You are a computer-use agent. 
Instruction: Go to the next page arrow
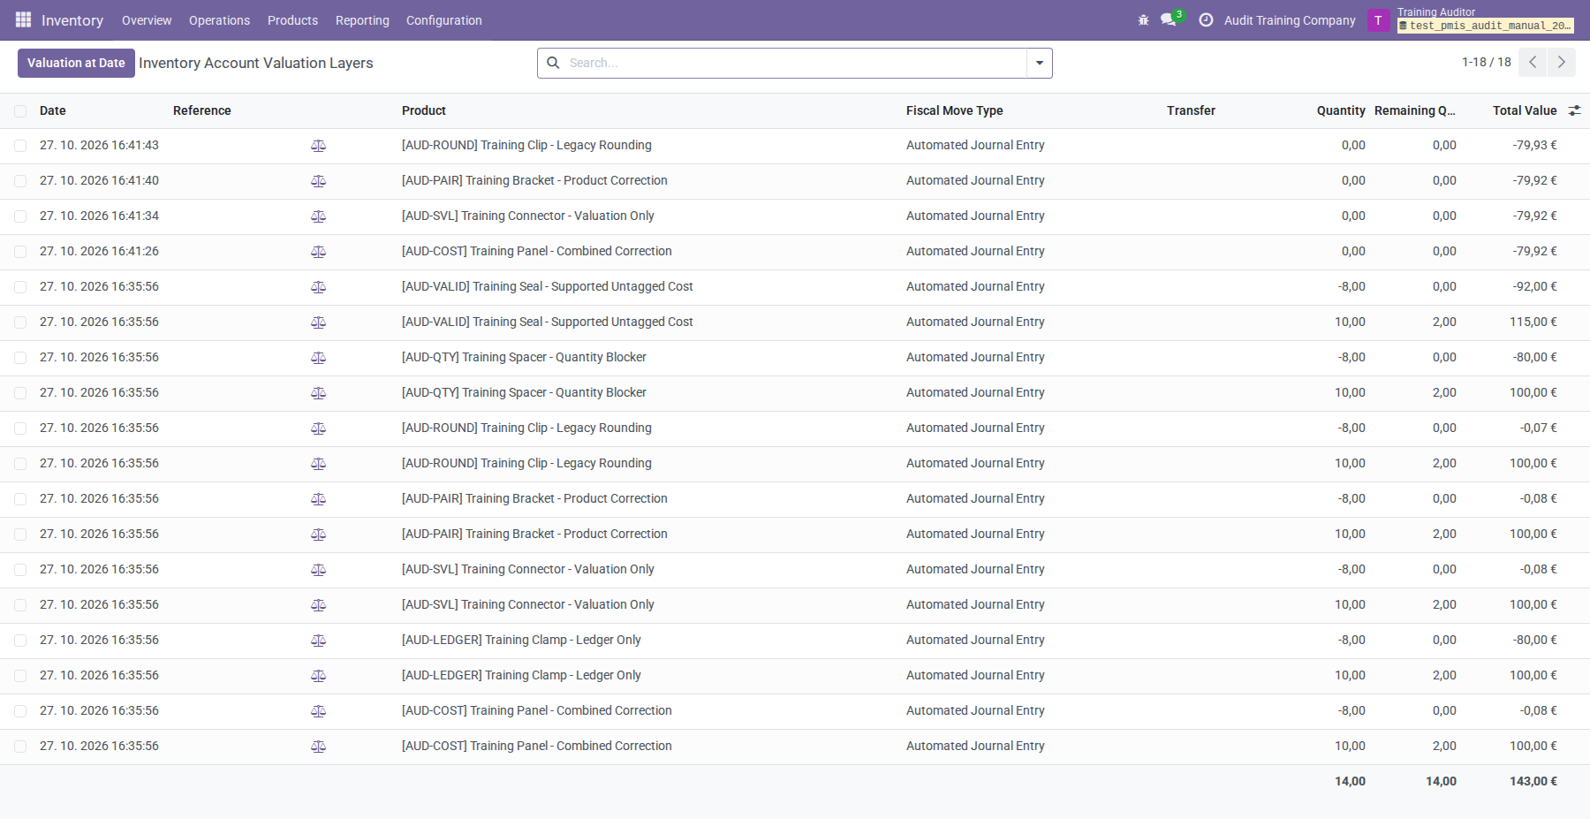click(x=1562, y=62)
